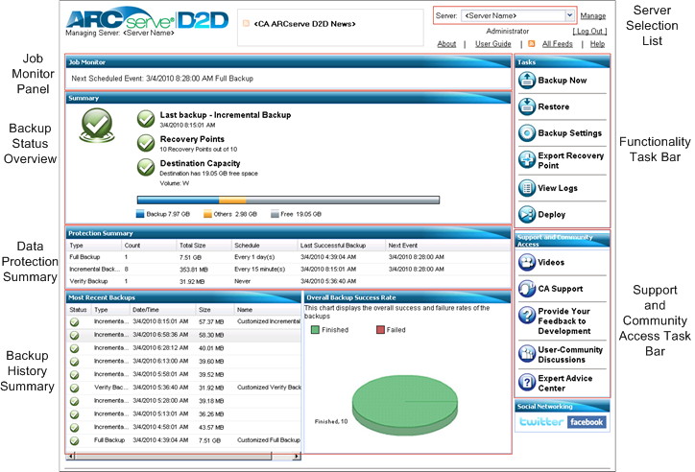Click the Name column header
The height and width of the screenshot is (472, 695).
[x=267, y=310]
